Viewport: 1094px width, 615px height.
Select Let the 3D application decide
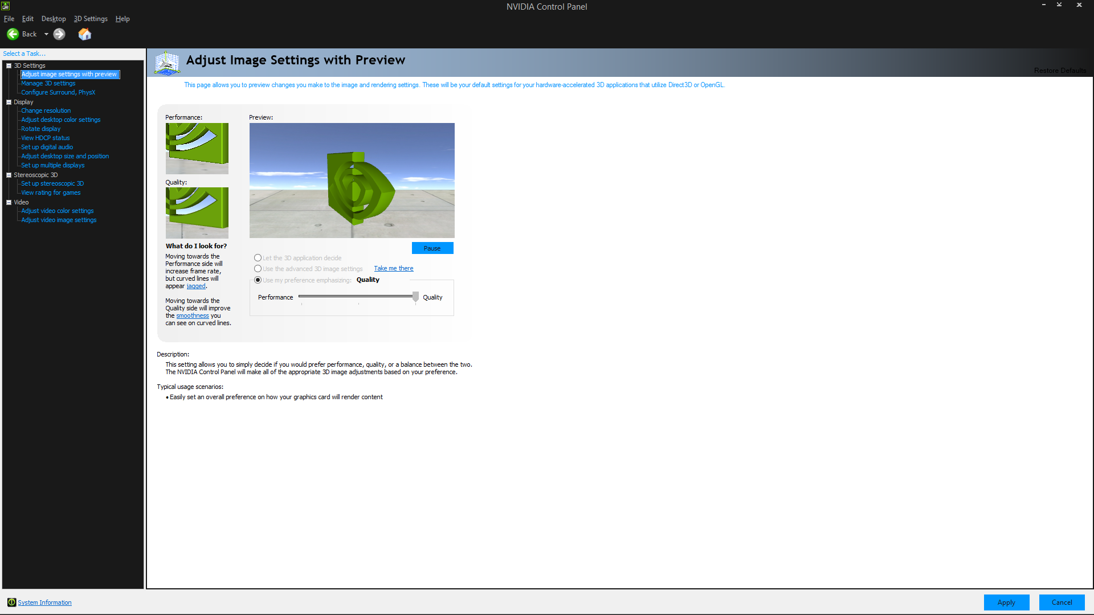pyautogui.click(x=258, y=258)
